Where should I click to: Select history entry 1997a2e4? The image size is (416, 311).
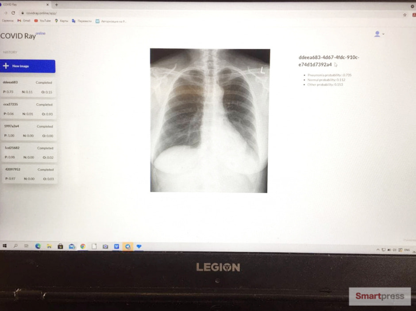point(29,131)
